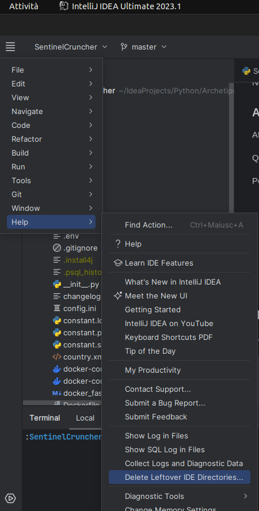Viewport: 259px width, 511px height.
Task: Switch to the Terminal tool window tab
Action: [45, 418]
